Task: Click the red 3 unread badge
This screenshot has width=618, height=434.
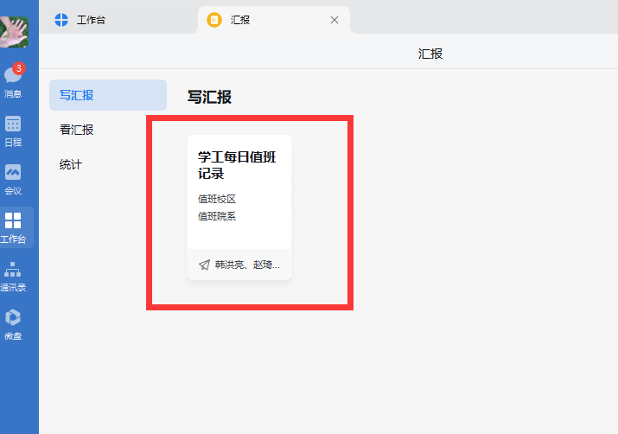Action: click(x=18, y=68)
